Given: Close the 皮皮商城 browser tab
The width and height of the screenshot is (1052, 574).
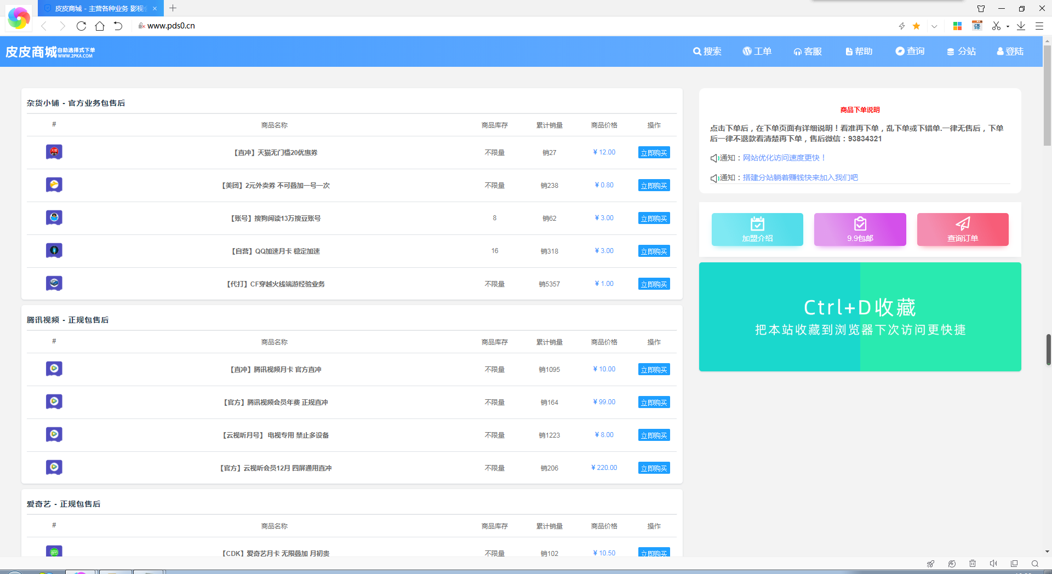Looking at the screenshot, I should tap(155, 8).
